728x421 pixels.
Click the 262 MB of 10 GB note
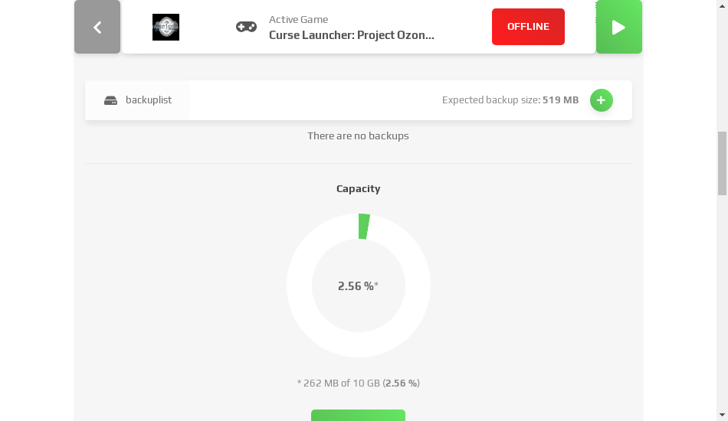click(359, 383)
